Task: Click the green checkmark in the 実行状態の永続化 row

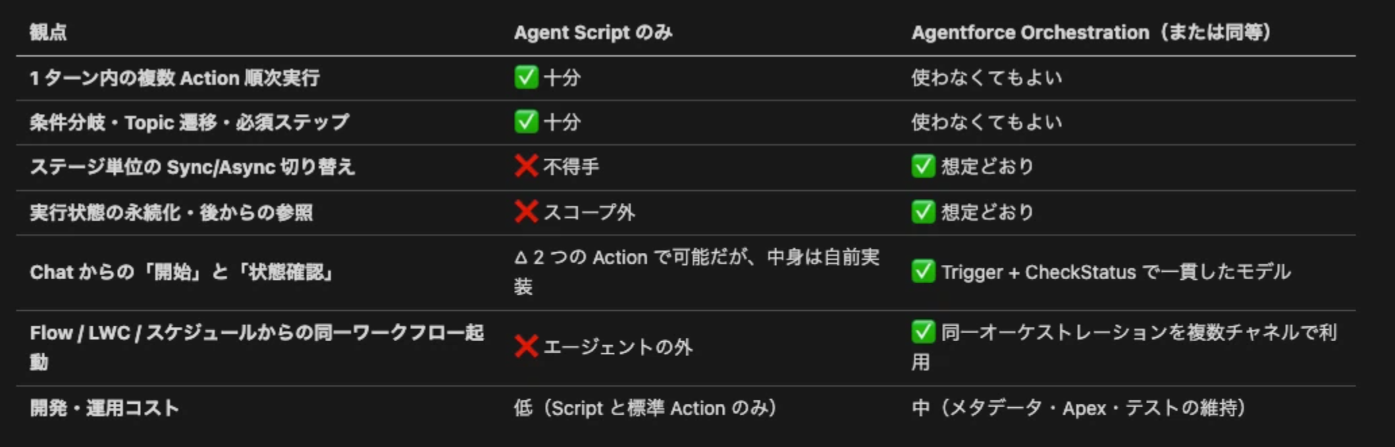Action: tap(923, 212)
